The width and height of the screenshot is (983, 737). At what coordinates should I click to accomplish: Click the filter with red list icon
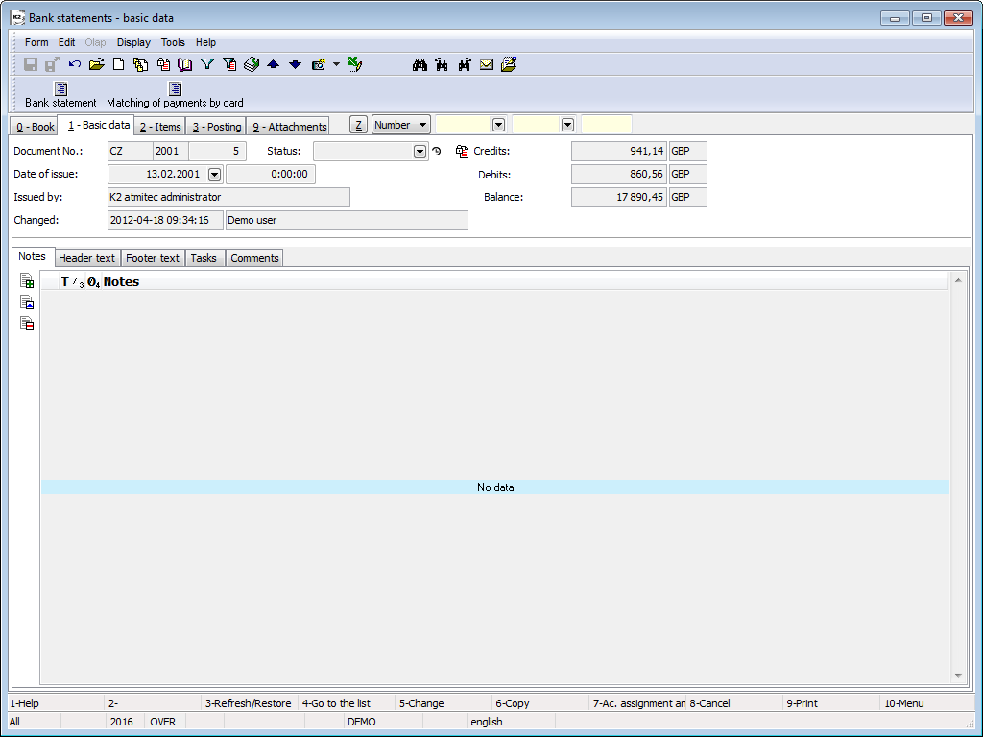point(229,64)
